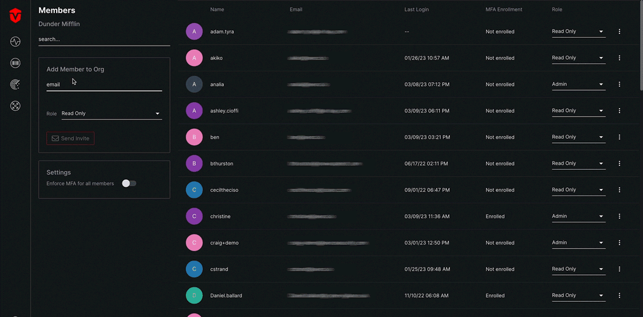Click the Name column header
The width and height of the screenshot is (643, 317).
217,9
